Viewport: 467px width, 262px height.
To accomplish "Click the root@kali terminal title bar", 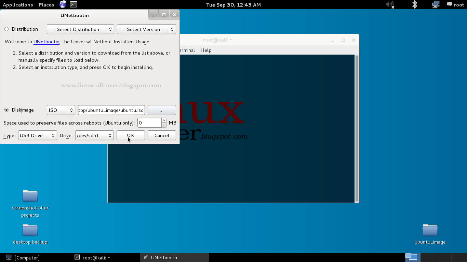I will coord(218,40).
